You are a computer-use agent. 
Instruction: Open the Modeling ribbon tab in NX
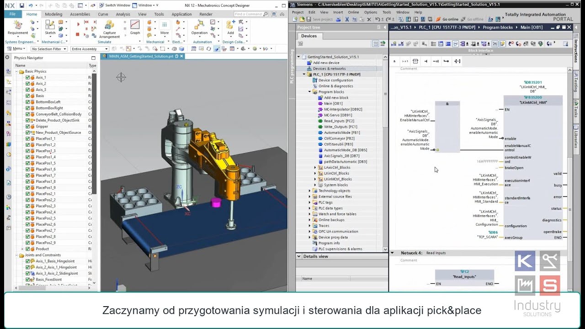(x=53, y=14)
